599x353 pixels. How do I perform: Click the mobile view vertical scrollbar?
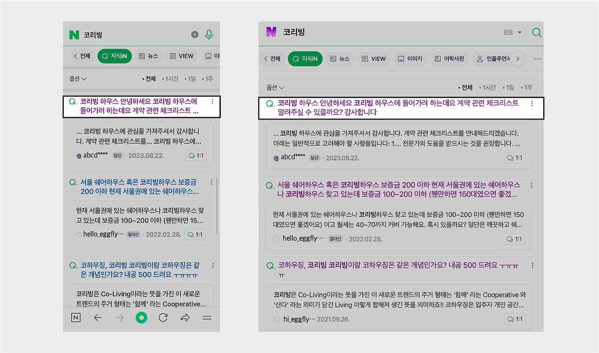tap(217, 206)
